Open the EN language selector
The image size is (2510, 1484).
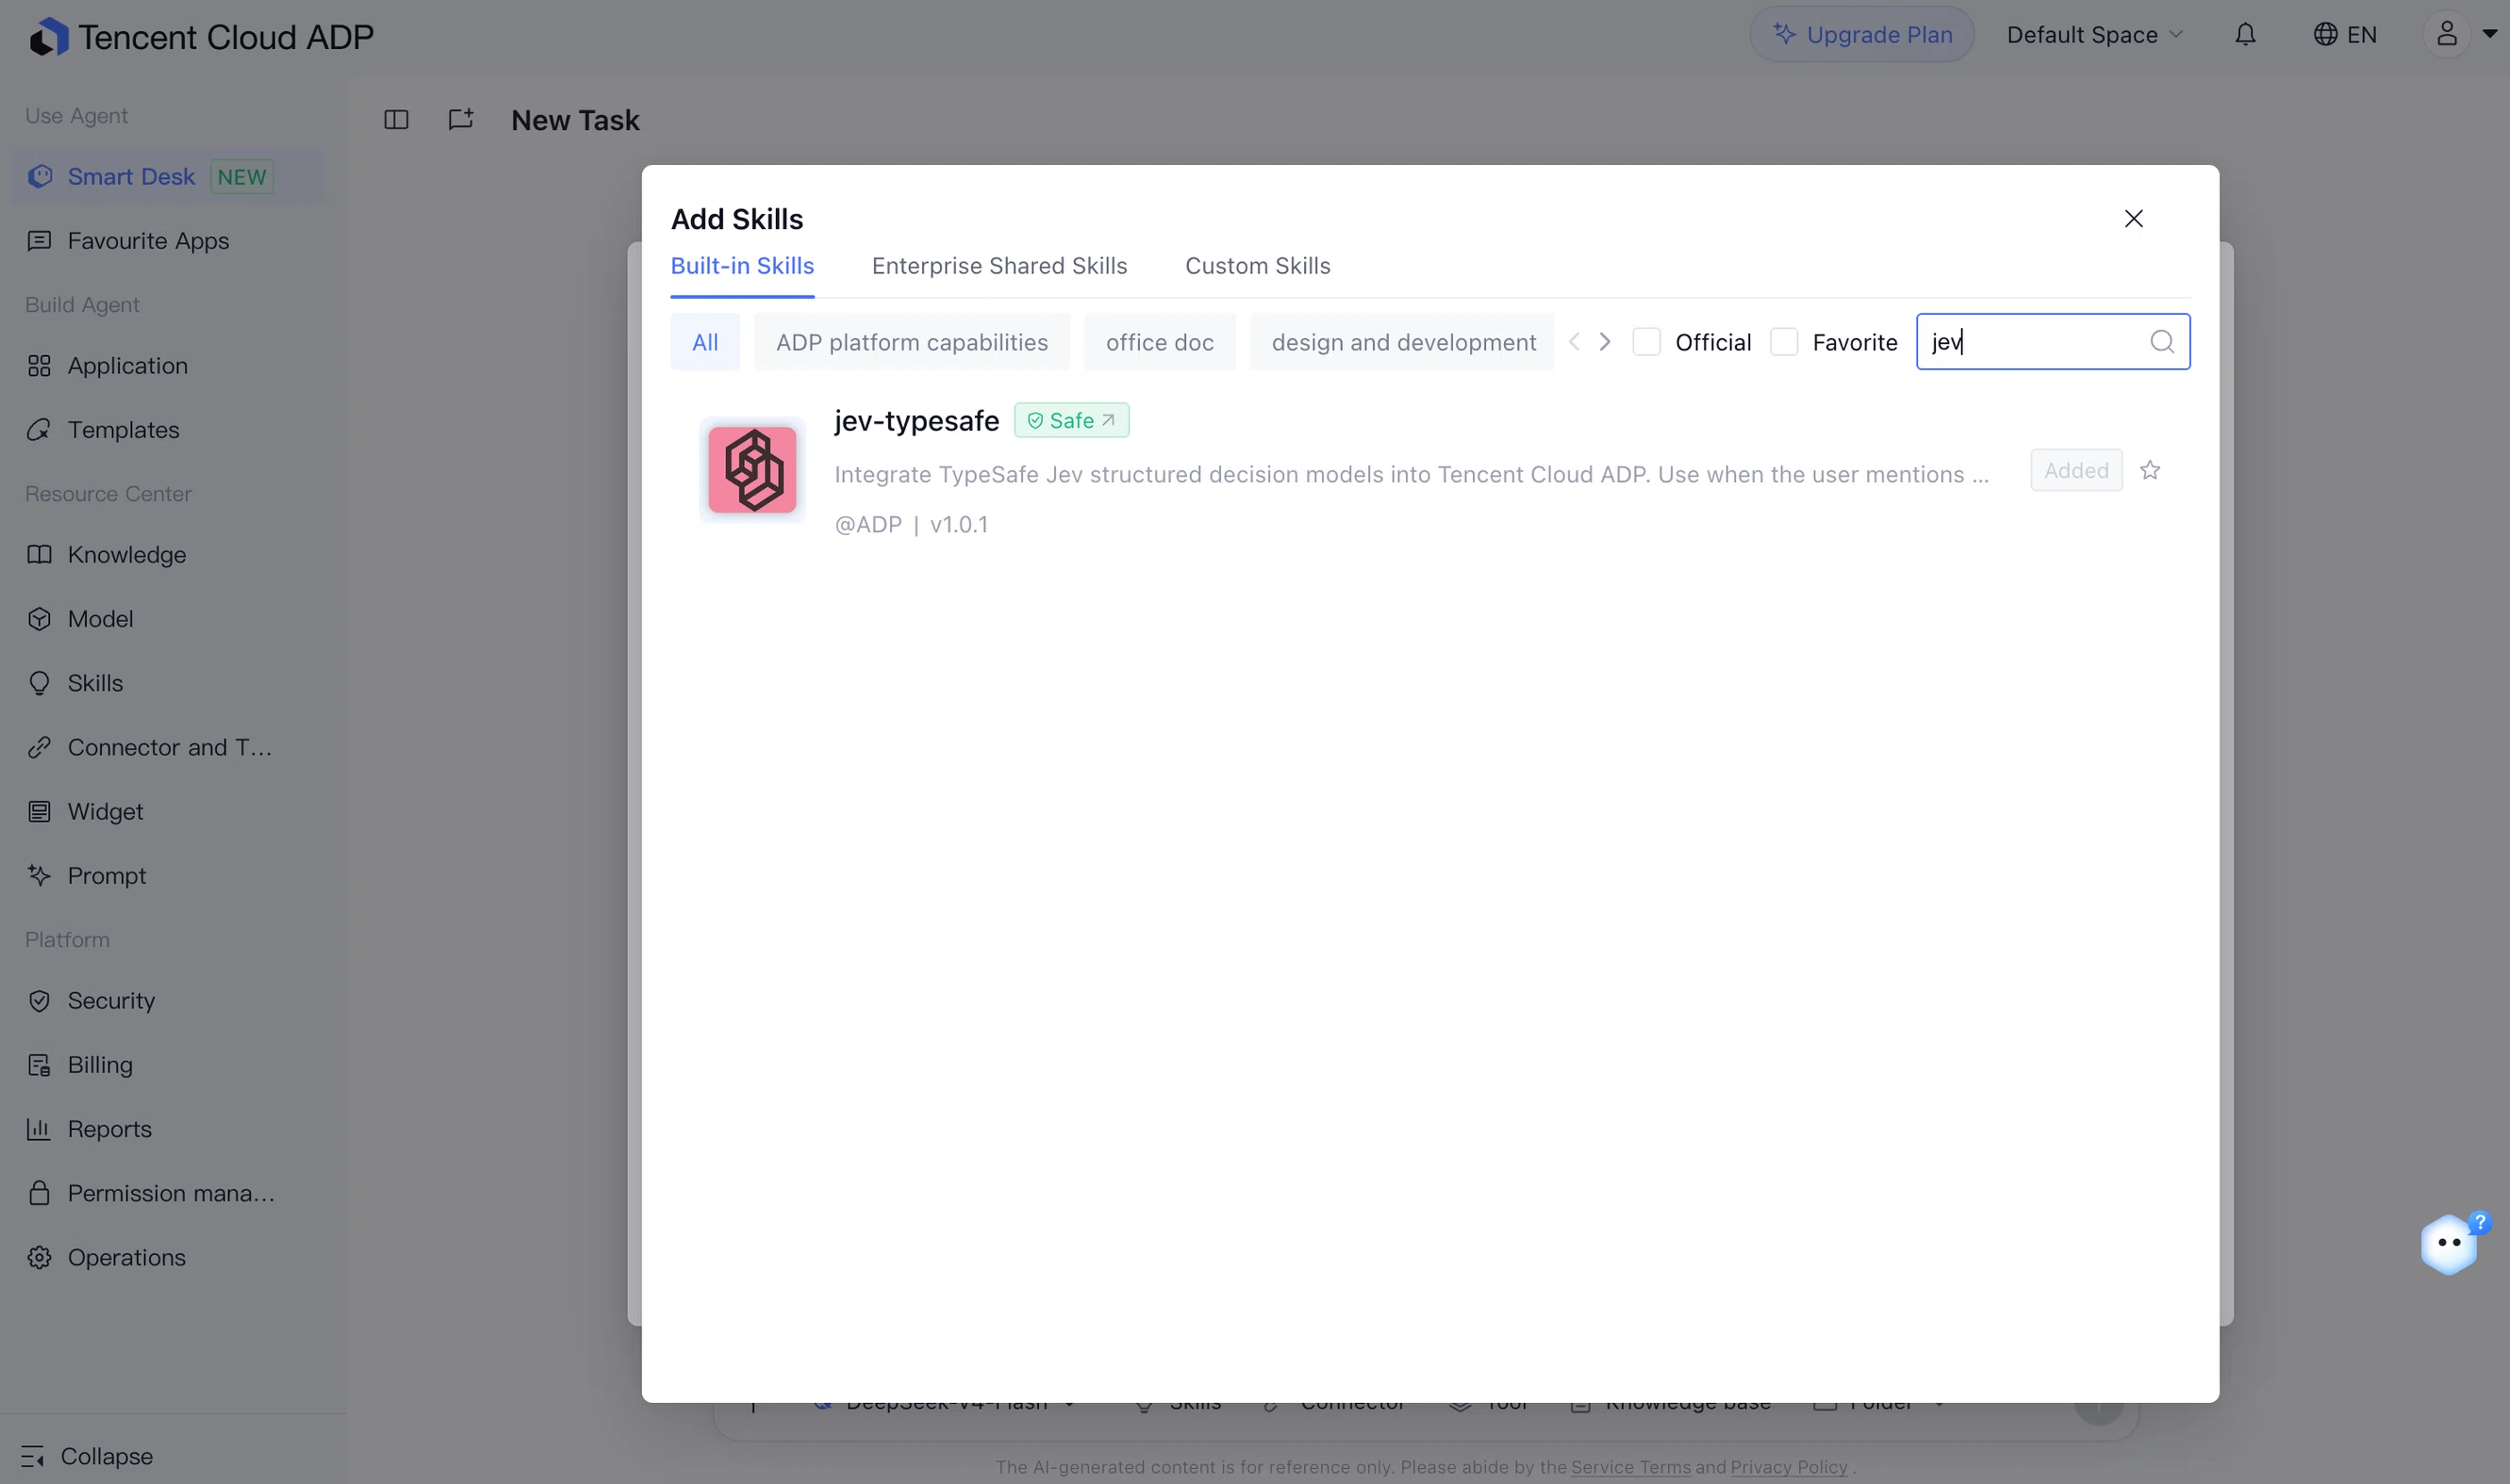2345,35
